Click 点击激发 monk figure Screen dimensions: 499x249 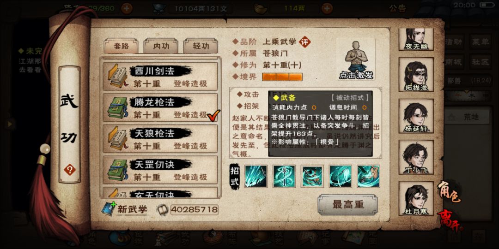pos(356,59)
